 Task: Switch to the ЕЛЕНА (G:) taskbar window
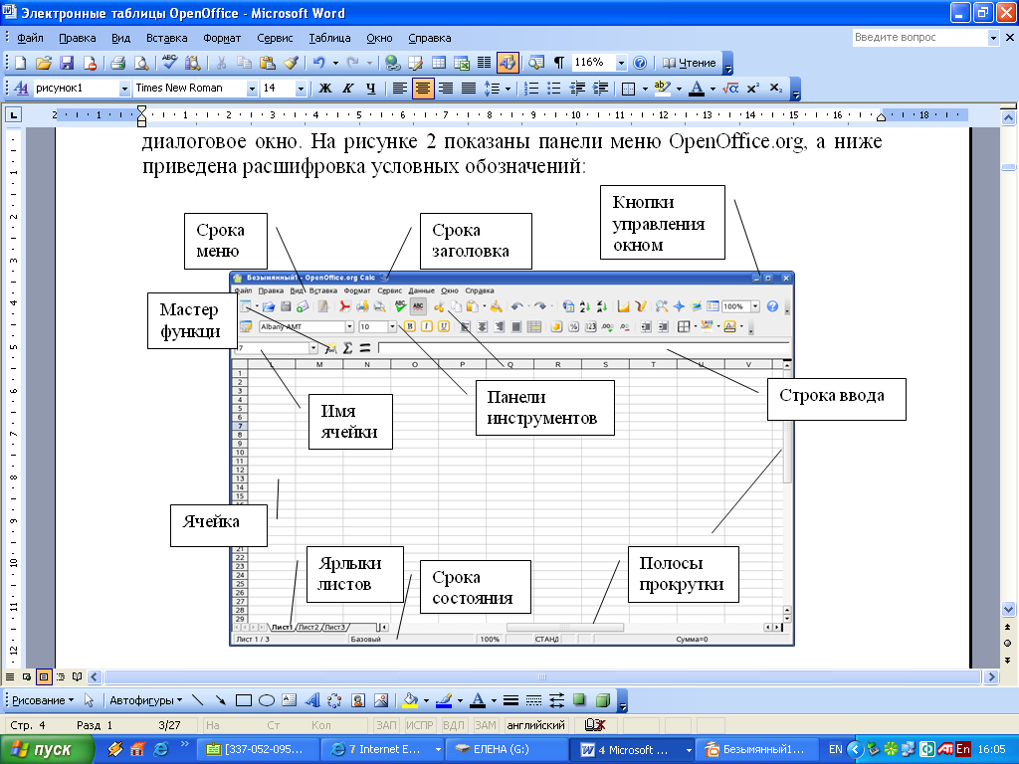[507, 749]
